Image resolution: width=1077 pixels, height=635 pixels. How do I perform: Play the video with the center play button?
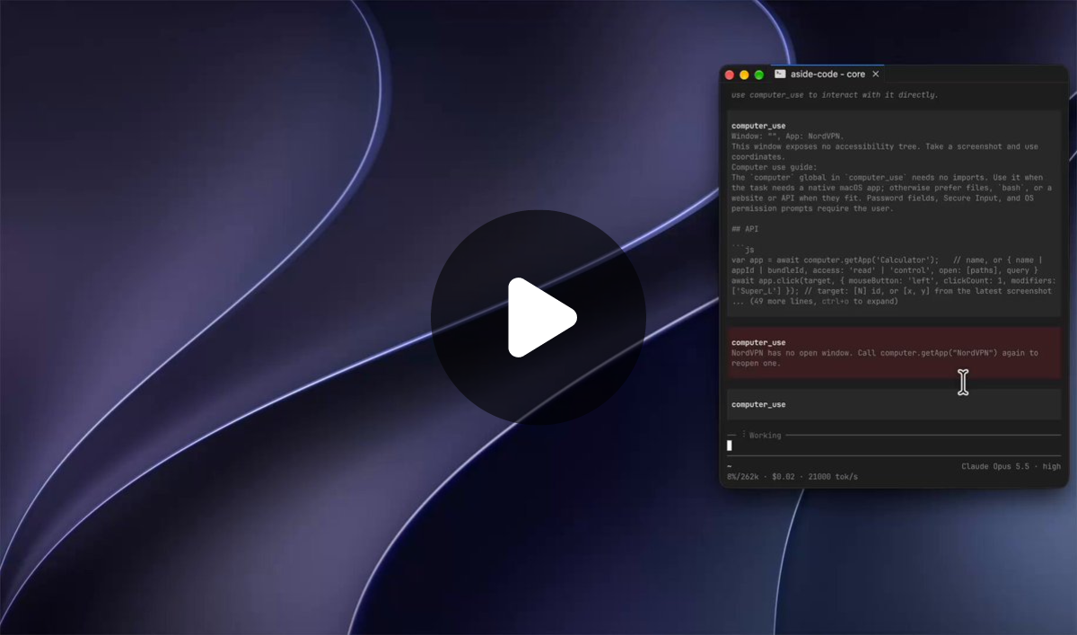coord(538,317)
